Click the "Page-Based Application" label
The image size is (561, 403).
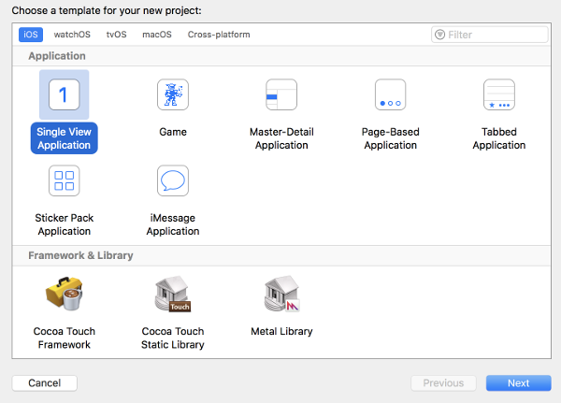click(390, 138)
